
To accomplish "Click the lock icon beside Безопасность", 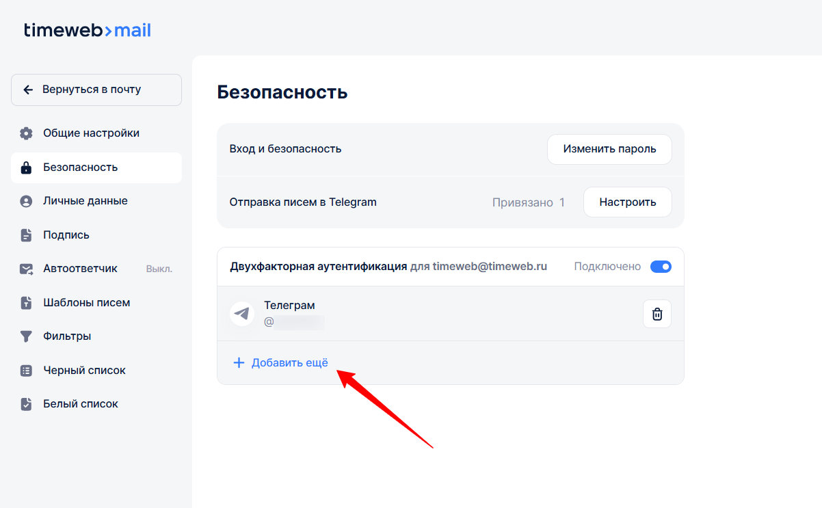I will click(x=26, y=168).
